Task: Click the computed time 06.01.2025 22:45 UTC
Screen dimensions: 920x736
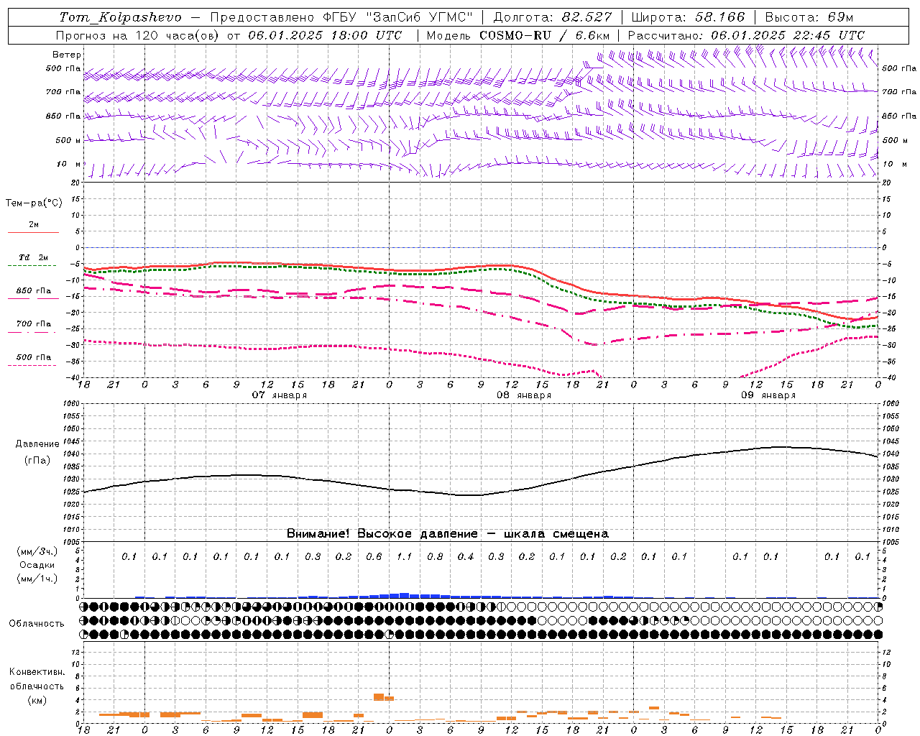Action: coord(788,35)
